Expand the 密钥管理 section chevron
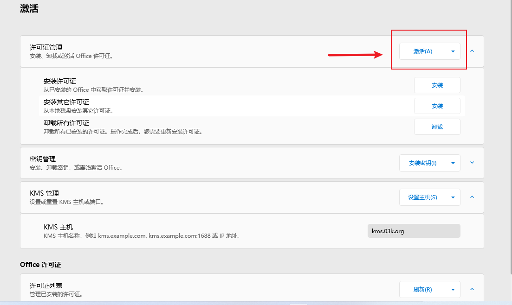Viewport: 512px width, 305px height. point(472,163)
